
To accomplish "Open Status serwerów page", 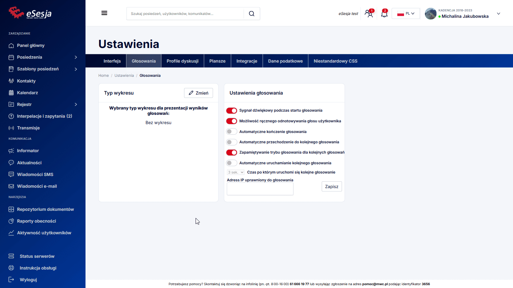I will tap(37, 256).
